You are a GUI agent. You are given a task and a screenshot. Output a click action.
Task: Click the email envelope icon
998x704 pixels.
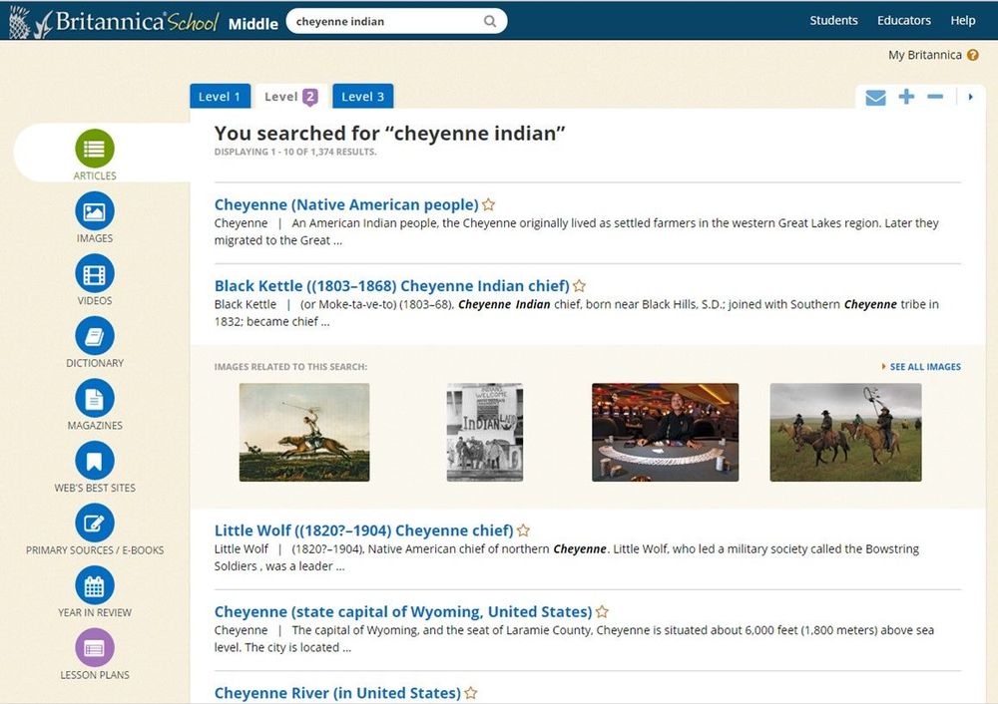[x=875, y=98]
